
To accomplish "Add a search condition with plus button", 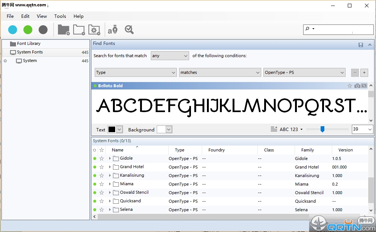I will click(x=364, y=73).
